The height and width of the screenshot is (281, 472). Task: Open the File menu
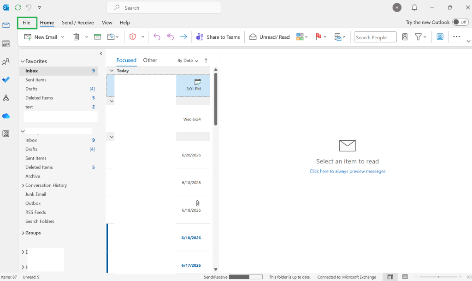coord(26,23)
